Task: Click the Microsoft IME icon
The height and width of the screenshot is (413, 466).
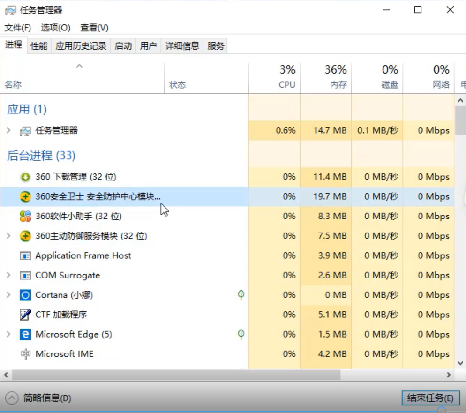Action: tap(25, 354)
